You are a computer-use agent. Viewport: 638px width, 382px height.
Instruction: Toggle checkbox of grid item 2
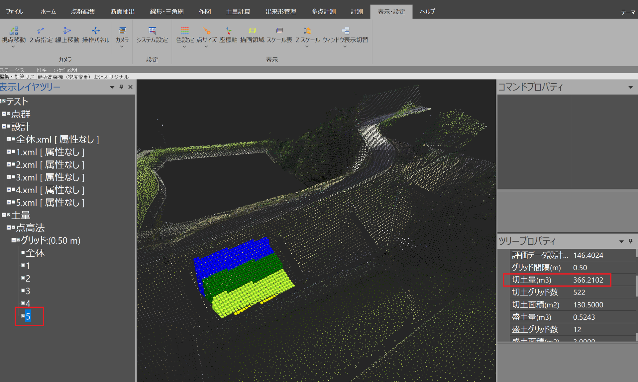(23, 278)
